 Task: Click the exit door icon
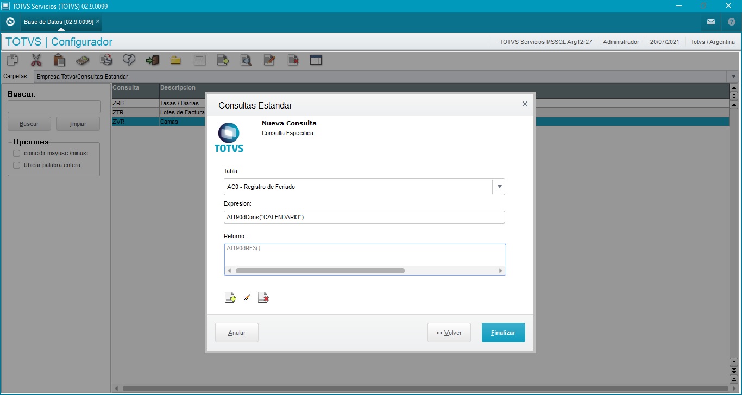153,60
